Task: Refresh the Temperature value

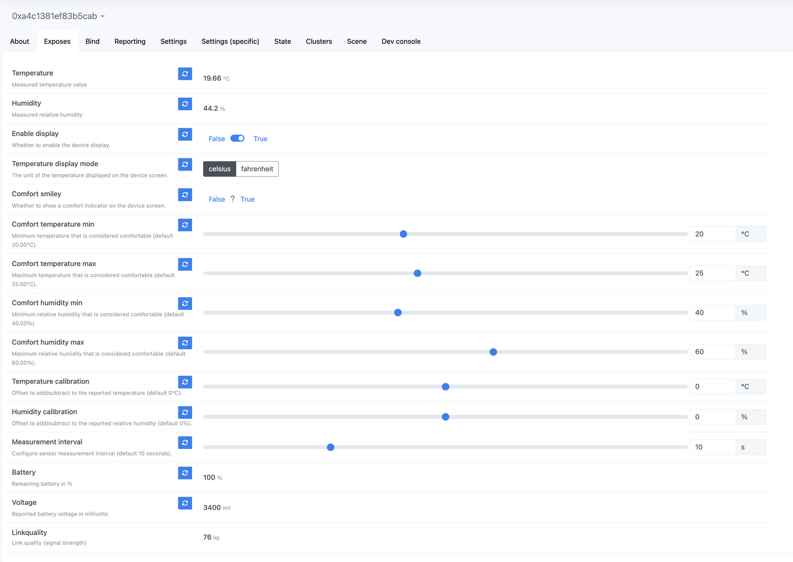Action: (185, 73)
